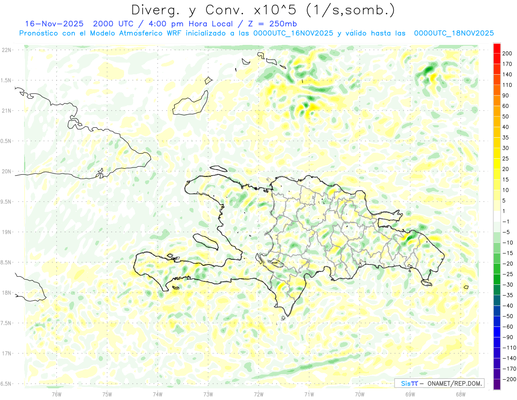Select the 75W longitude label

[x=107, y=394]
